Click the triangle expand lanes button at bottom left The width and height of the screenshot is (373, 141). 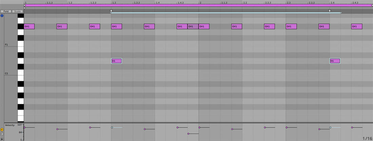tap(2, 139)
